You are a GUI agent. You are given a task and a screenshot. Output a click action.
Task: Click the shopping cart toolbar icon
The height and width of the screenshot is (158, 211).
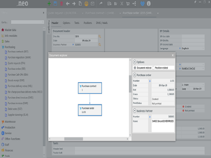[x=128, y=4]
